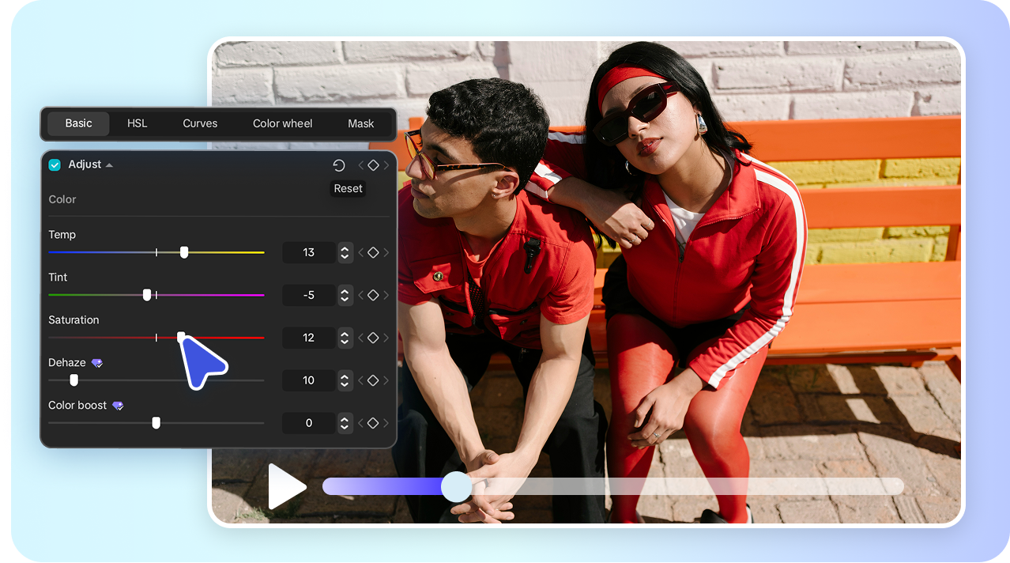This screenshot has height=563, width=1010.
Task: Select the Curves tab
Action: [x=200, y=123]
